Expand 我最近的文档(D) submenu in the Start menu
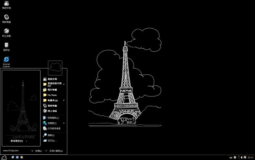 [x=54, y=84]
